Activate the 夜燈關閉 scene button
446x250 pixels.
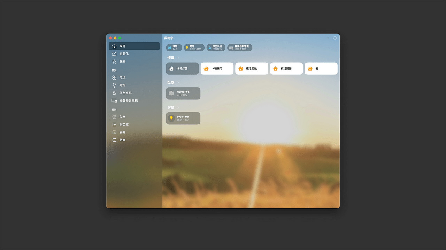[286, 68]
